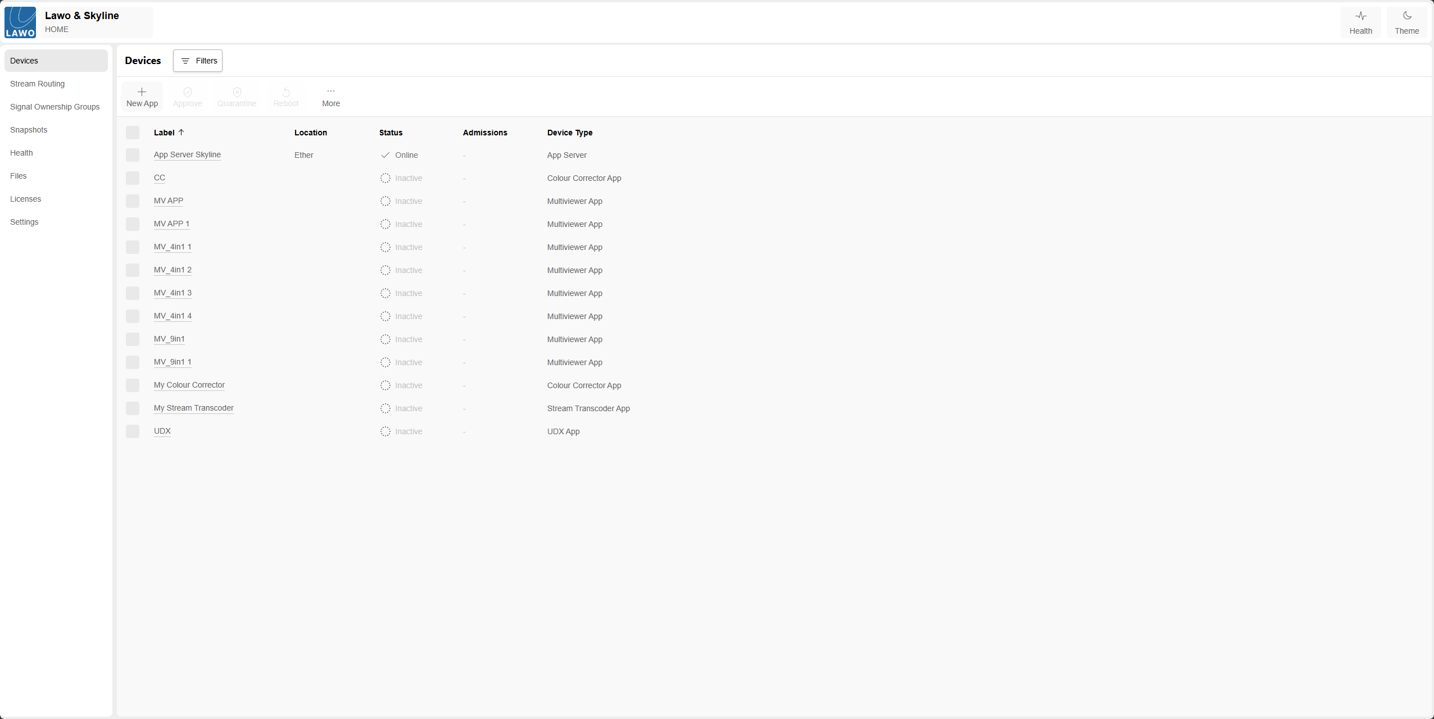Select the MV_4in1 4 row checkbox
This screenshot has height=719, width=1434.
pyautogui.click(x=133, y=316)
